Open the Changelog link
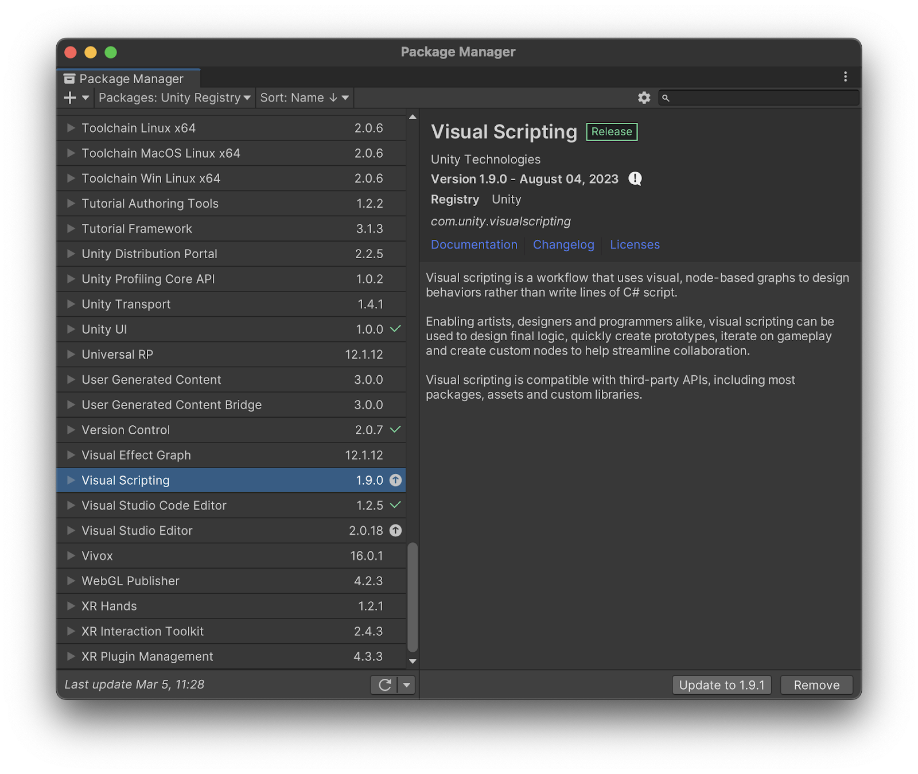This screenshot has width=918, height=774. coord(563,244)
